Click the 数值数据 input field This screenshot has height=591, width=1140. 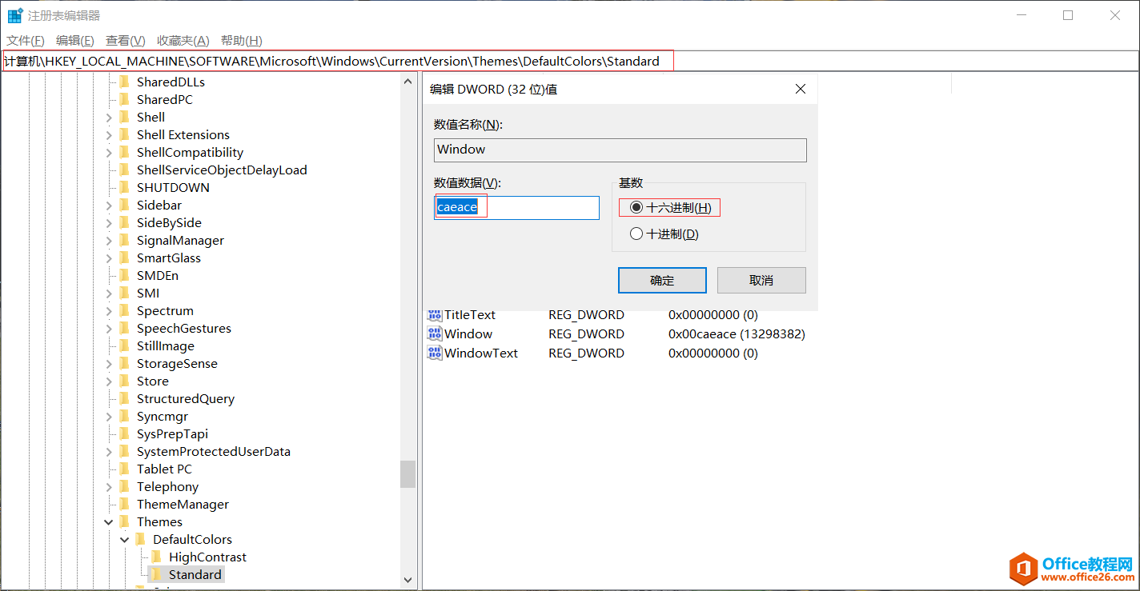pyautogui.click(x=516, y=208)
